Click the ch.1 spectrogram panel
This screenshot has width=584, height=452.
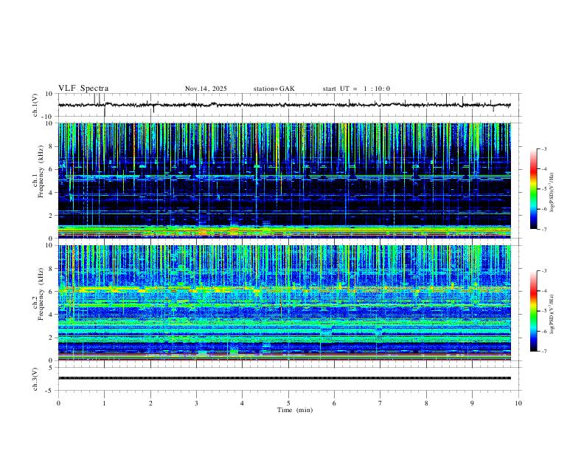(285, 180)
